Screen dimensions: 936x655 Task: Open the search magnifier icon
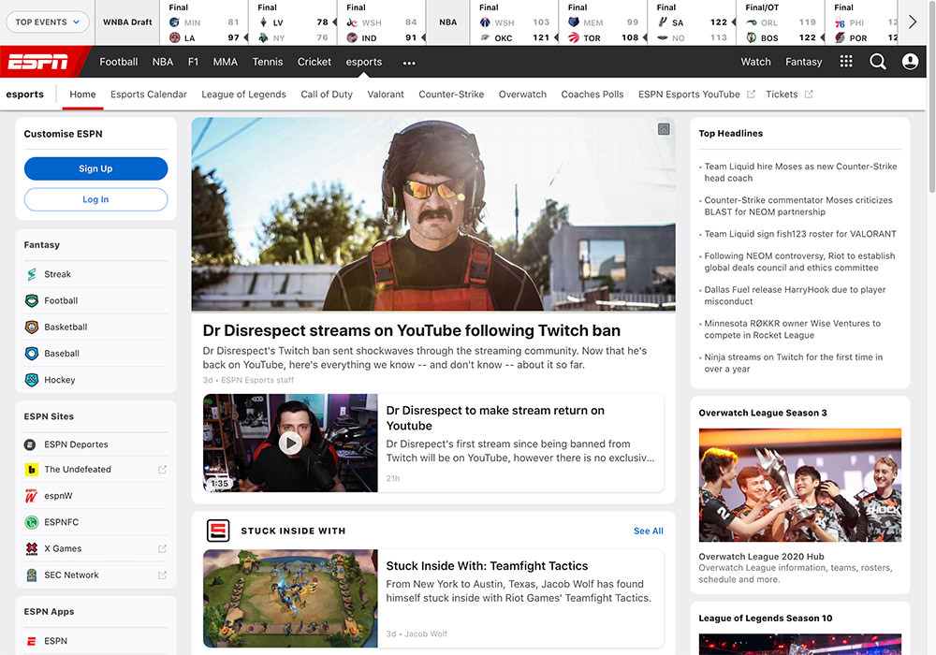pyautogui.click(x=878, y=62)
